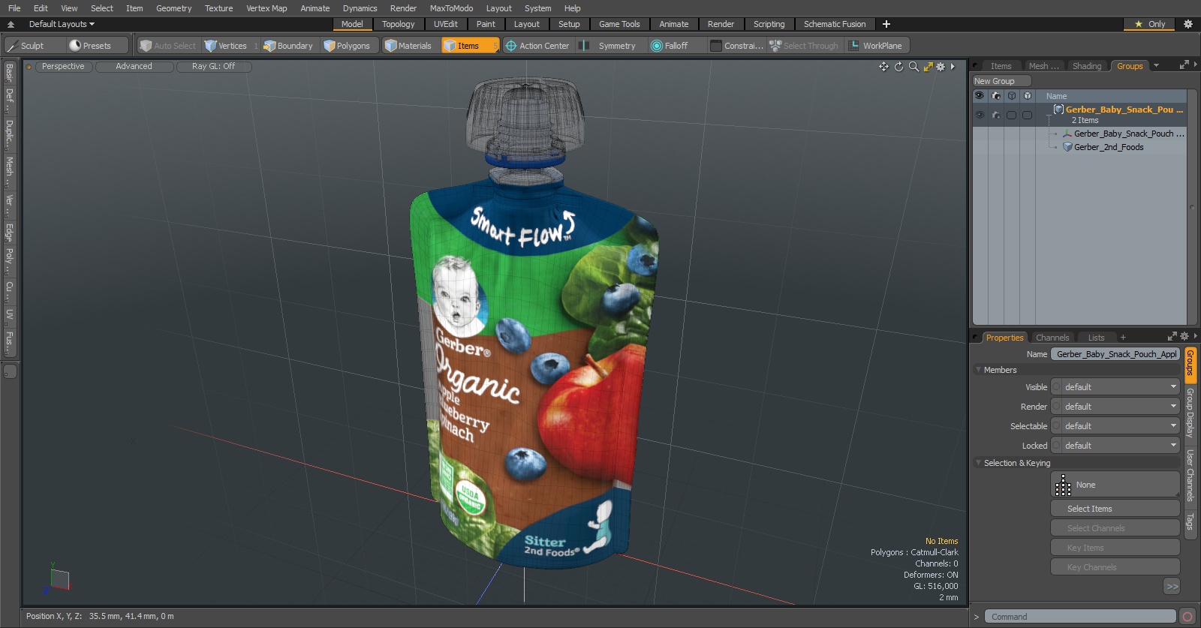Screen dimensions: 1201x628
Task: Expand the Properties panel with arrows icon
Action: click(1172, 336)
